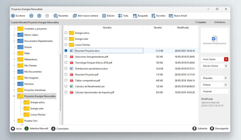Check the Distribución aerodinámica.docx checkbox
The height and width of the screenshot is (140, 241).
(x=66, y=68)
